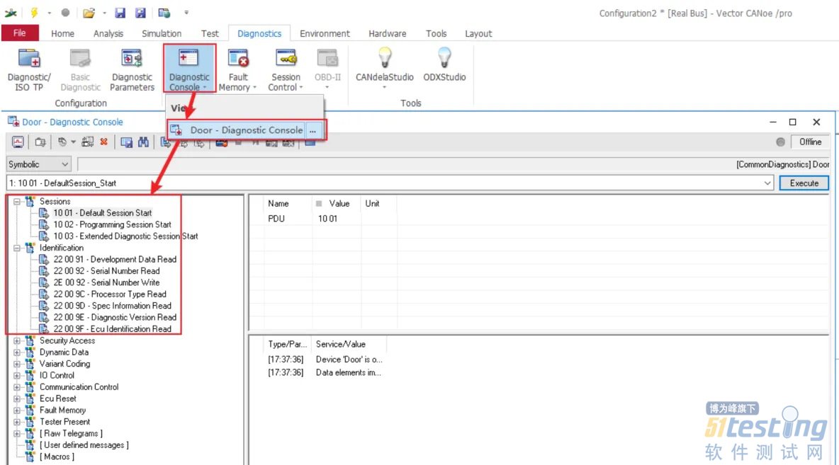Image resolution: width=839 pixels, height=465 pixels.
Task: Switch to the Hardware ribbon tab
Action: tap(388, 34)
